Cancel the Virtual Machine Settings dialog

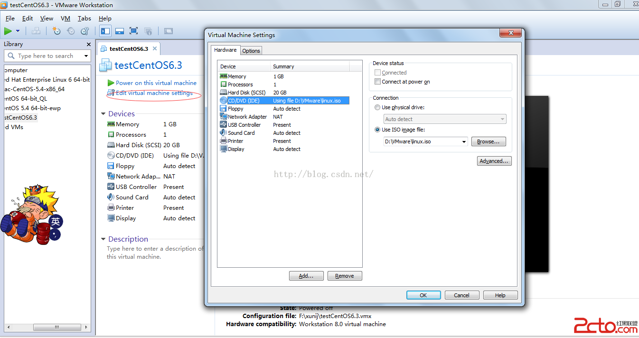click(462, 295)
